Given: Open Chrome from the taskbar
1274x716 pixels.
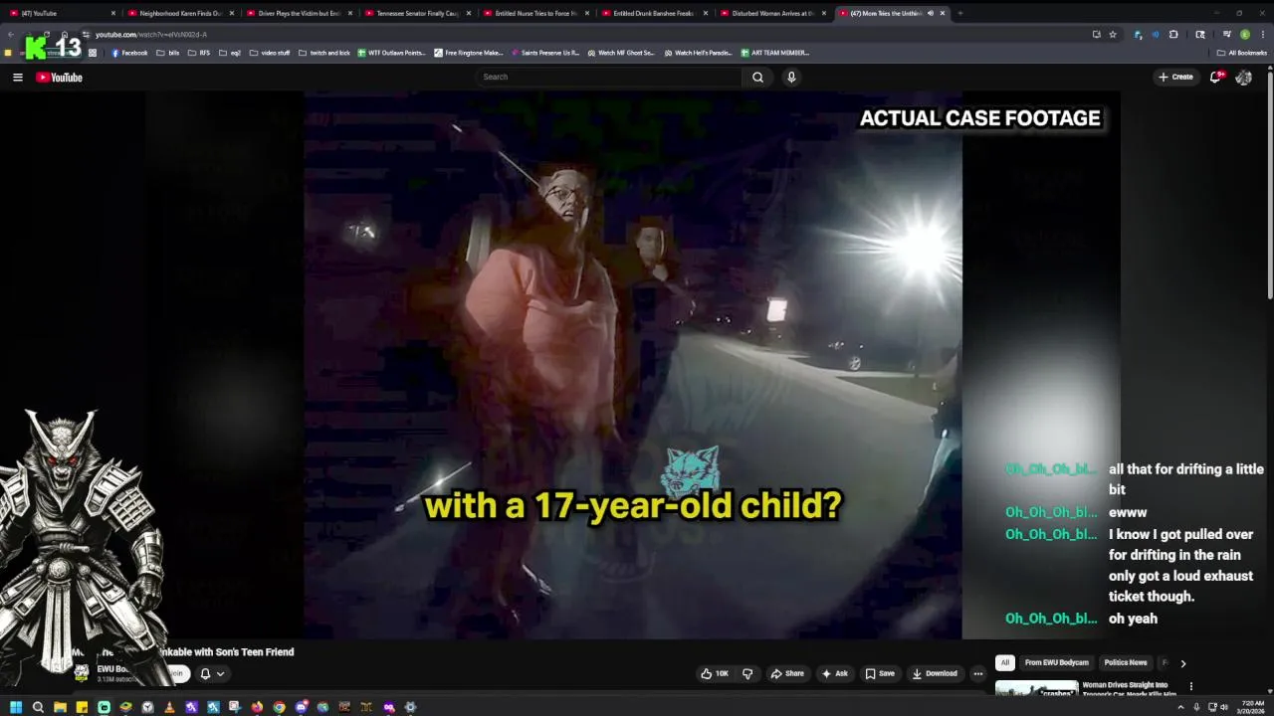Looking at the screenshot, I should (279, 707).
